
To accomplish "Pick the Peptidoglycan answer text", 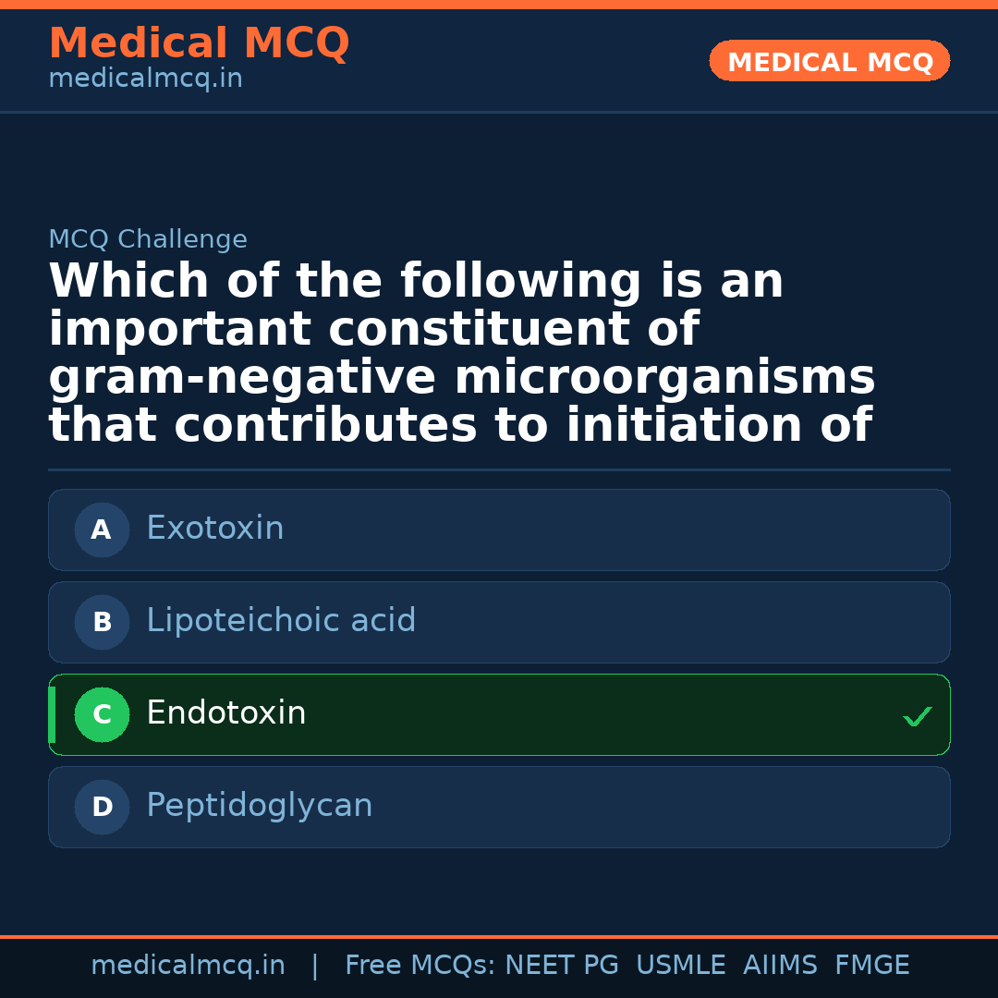I will [x=260, y=806].
